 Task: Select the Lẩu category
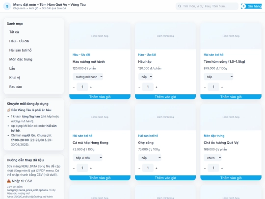34,68
